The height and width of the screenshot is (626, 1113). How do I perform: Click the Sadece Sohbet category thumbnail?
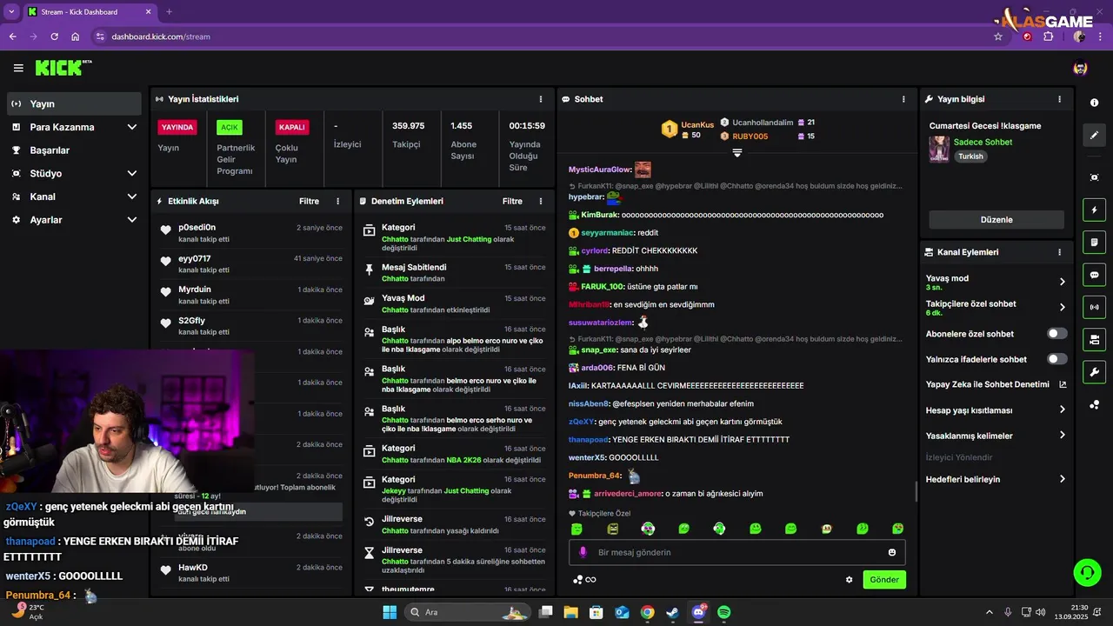(939, 149)
